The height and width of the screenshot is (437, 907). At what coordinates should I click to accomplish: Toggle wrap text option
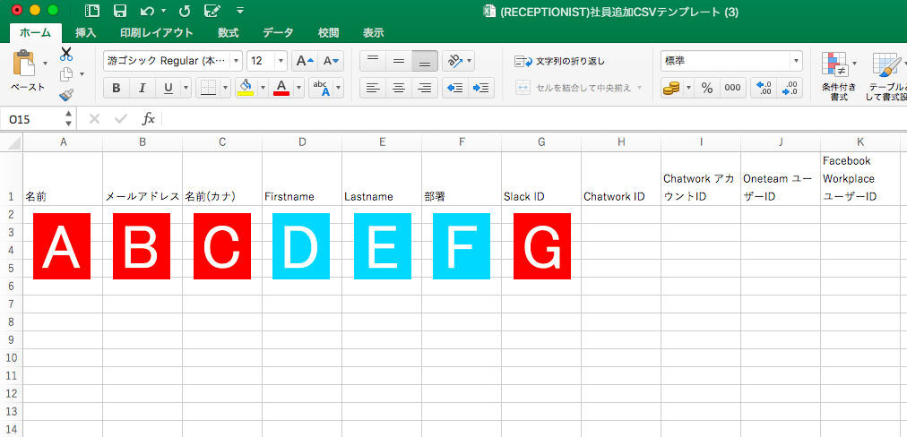point(561,61)
